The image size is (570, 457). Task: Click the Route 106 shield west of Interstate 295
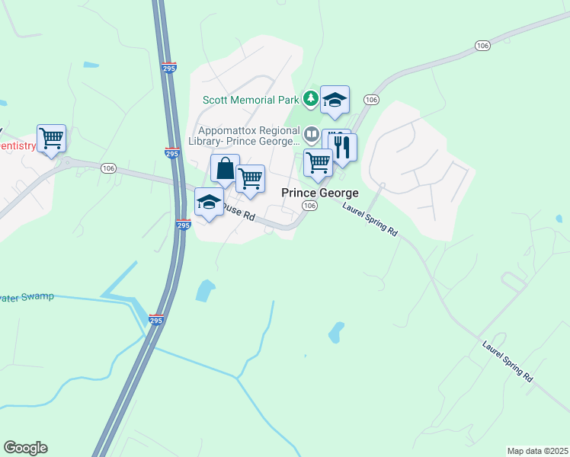(108, 168)
